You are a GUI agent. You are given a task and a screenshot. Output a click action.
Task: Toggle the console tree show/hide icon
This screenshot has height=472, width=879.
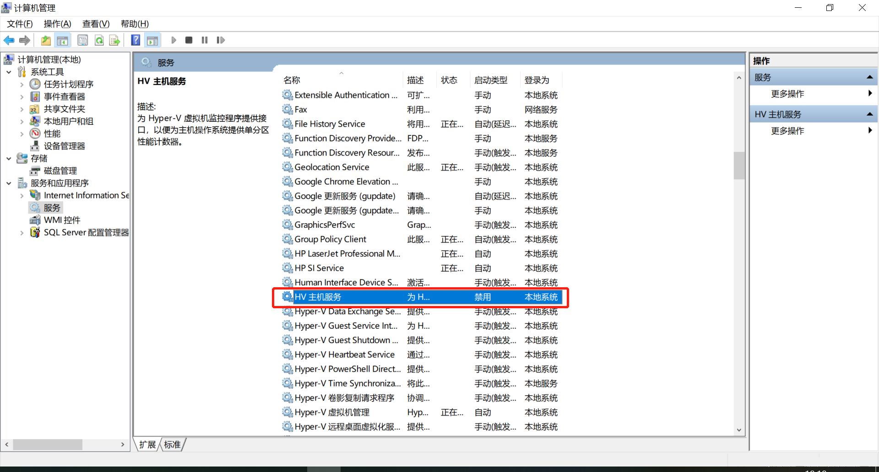[62, 40]
